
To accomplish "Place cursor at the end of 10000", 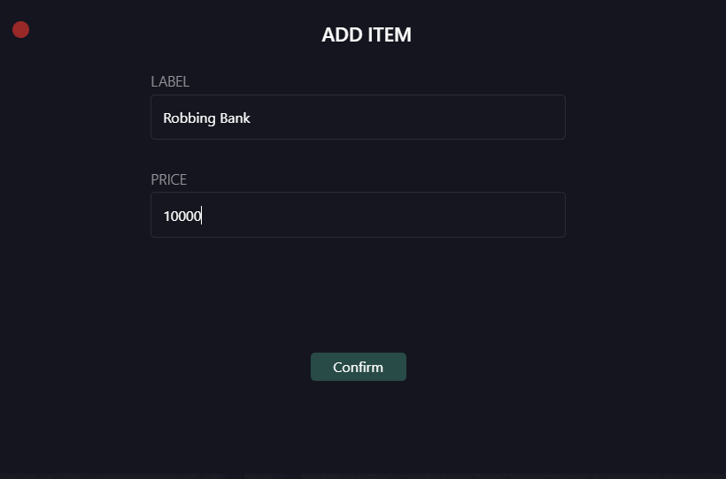I will click(x=203, y=216).
